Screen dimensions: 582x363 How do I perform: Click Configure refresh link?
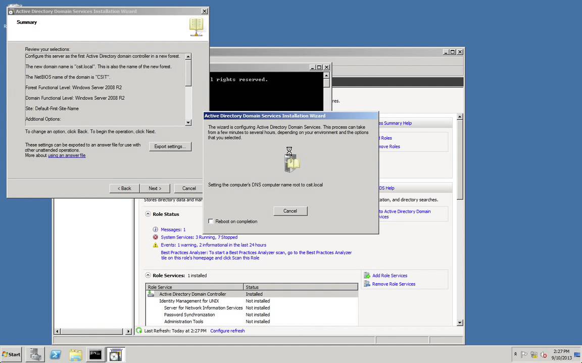(227, 331)
